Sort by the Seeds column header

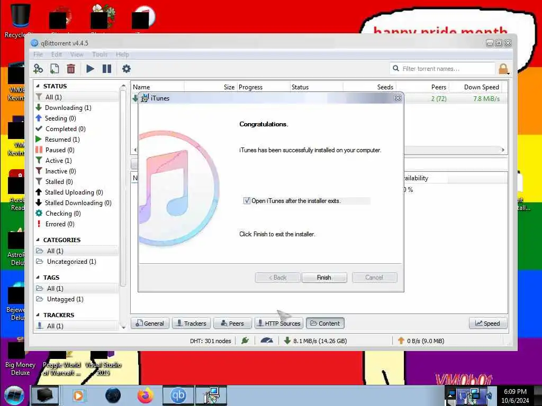(x=369, y=87)
